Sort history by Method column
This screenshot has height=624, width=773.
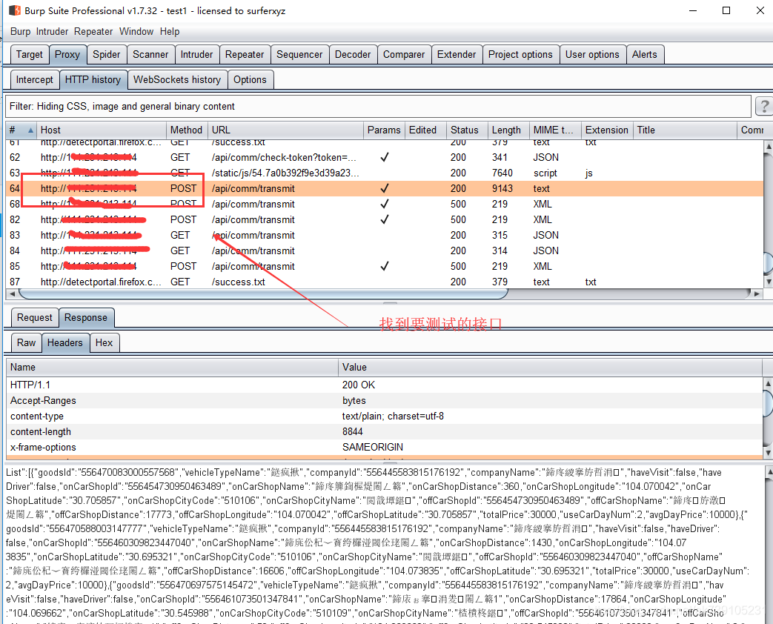tap(186, 130)
